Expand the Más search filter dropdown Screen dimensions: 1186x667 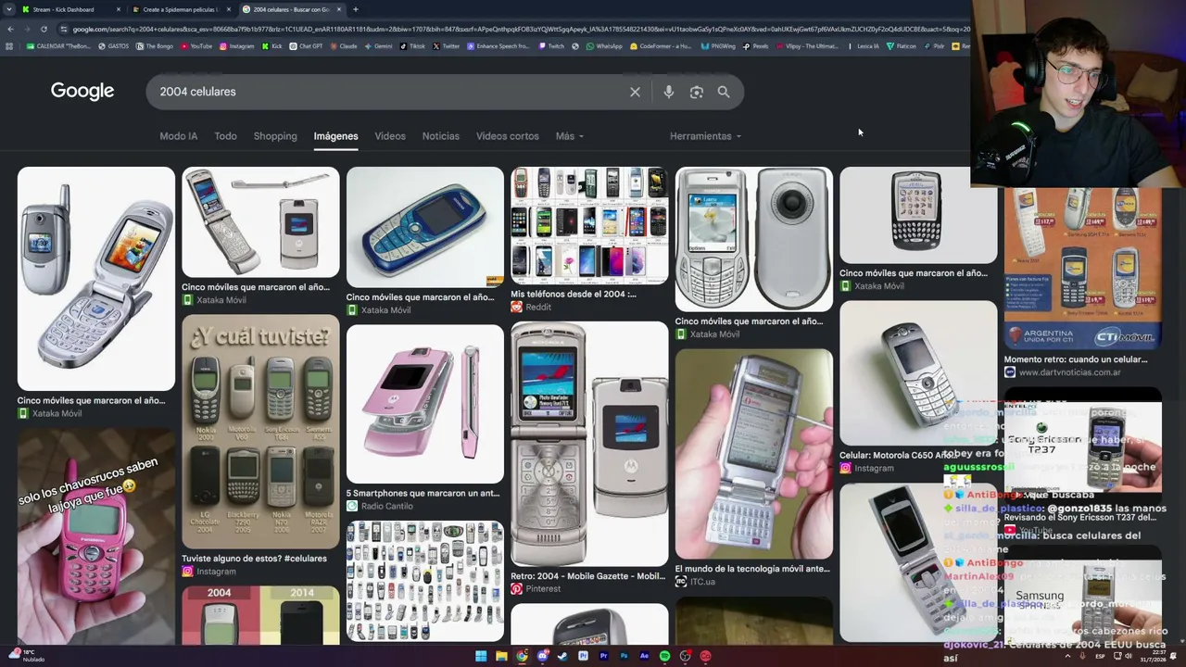click(x=569, y=136)
